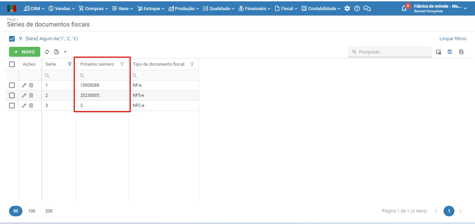Click in the Pesquisar search field
This screenshot has width=475, height=224.
[390, 52]
